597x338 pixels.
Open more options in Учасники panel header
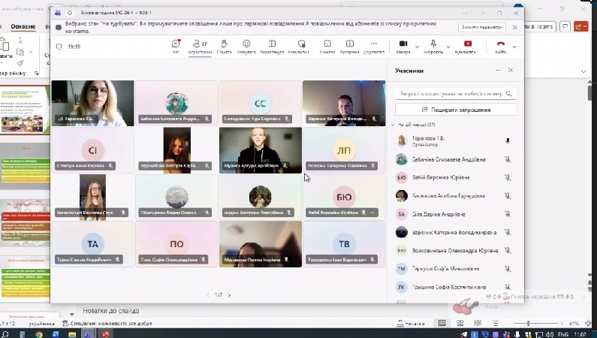pos(498,71)
